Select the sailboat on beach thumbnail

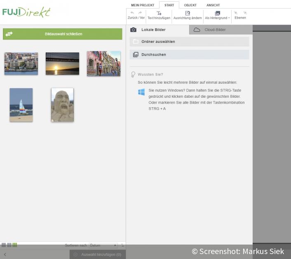coord(21,105)
